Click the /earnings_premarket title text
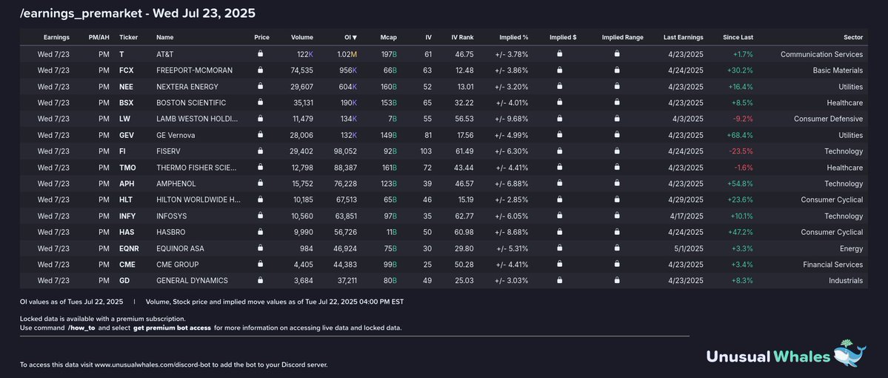The image size is (888, 378). pyautogui.click(x=81, y=13)
